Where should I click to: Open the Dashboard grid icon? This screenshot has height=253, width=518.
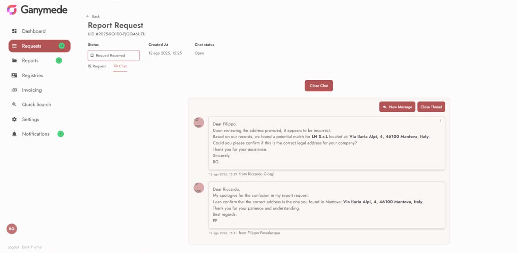point(14,31)
